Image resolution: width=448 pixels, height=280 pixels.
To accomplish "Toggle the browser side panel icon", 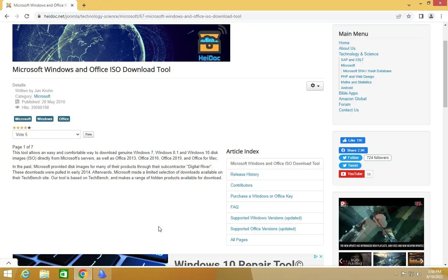I will [x=421, y=16].
